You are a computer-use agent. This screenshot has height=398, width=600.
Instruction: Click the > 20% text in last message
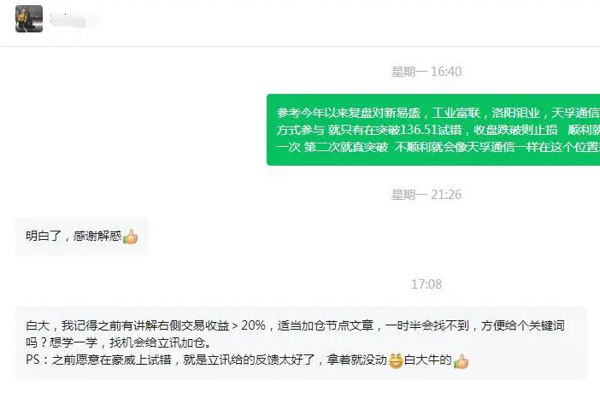[x=249, y=325]
